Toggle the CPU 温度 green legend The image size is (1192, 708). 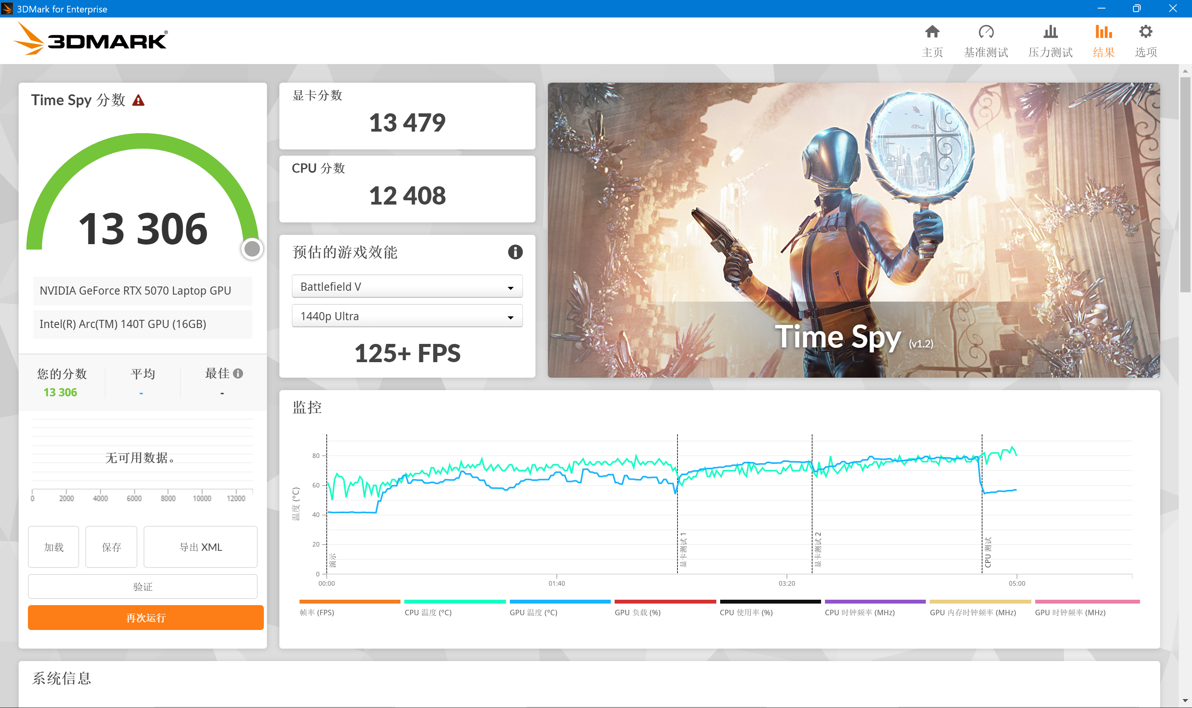455,608
